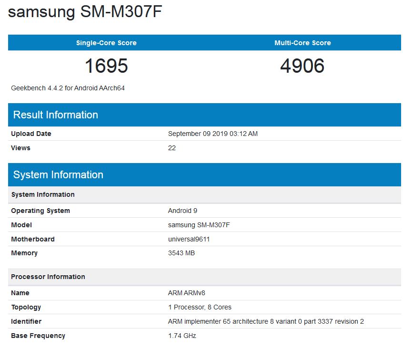Click the processor Name label
Screen dimensions: 403x347
coord(20,293)
